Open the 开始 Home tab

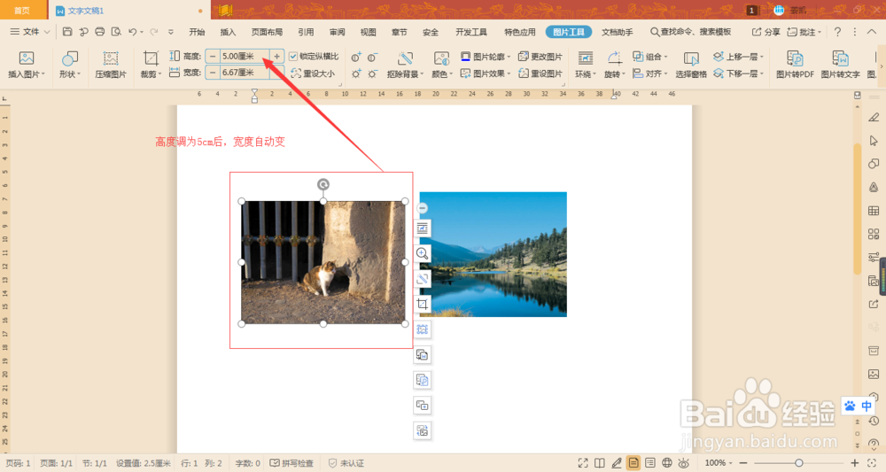(x=197, y=32)
